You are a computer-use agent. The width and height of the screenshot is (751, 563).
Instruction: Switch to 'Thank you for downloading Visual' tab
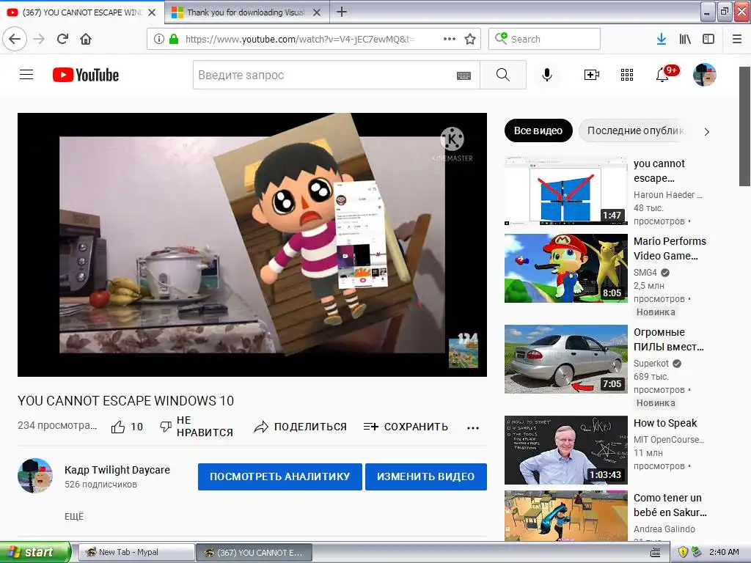245,12
